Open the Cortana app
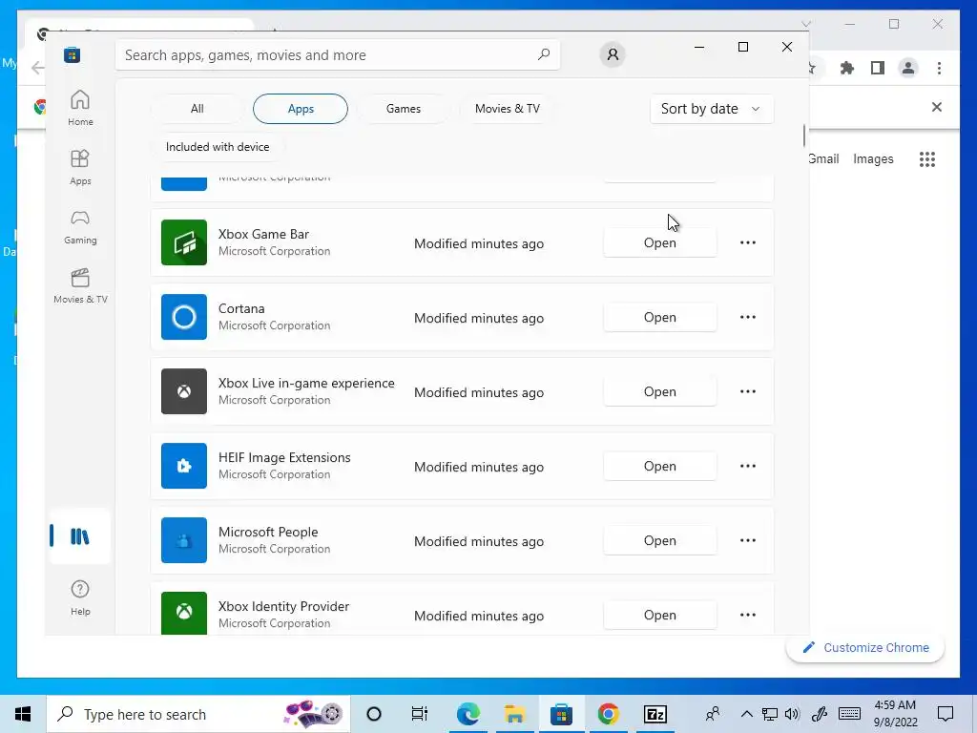The image size is (977, 733). pos(660,317)
